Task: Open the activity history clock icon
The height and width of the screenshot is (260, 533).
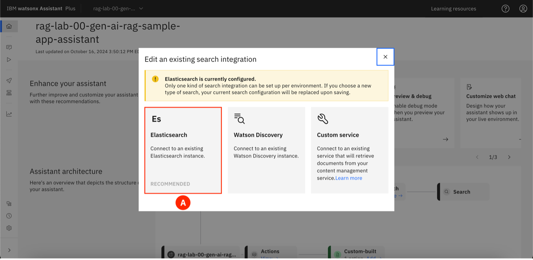Action: click(x=9, y=216)
